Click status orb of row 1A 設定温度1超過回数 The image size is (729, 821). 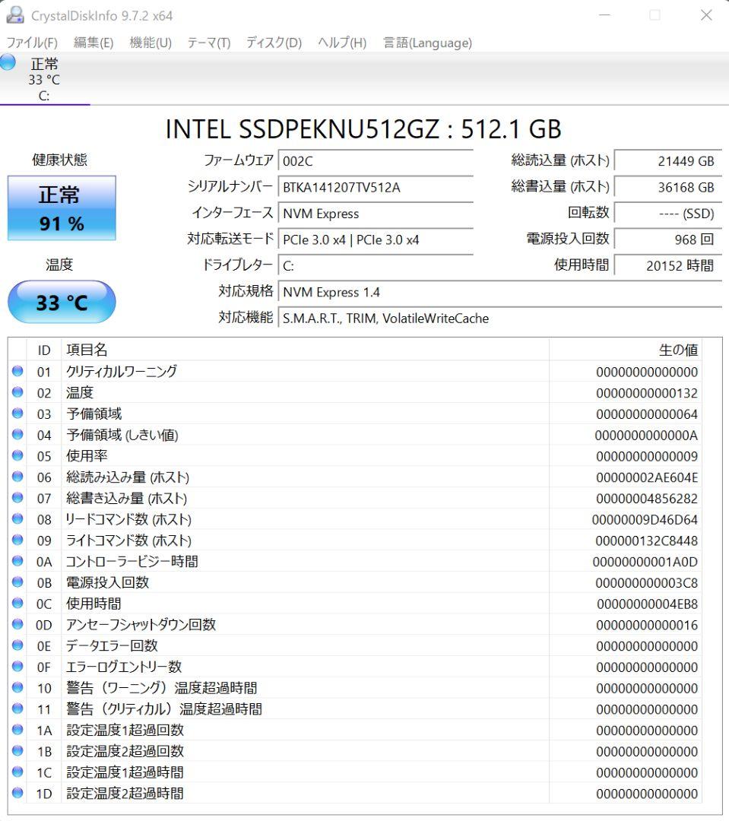coord(17,730)
